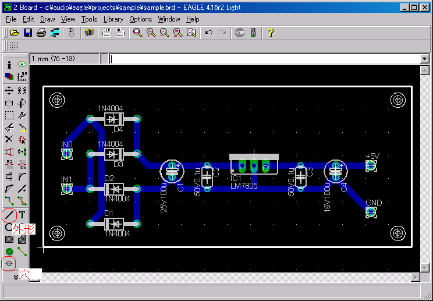Select the Hole tool

tap(9, 263)
